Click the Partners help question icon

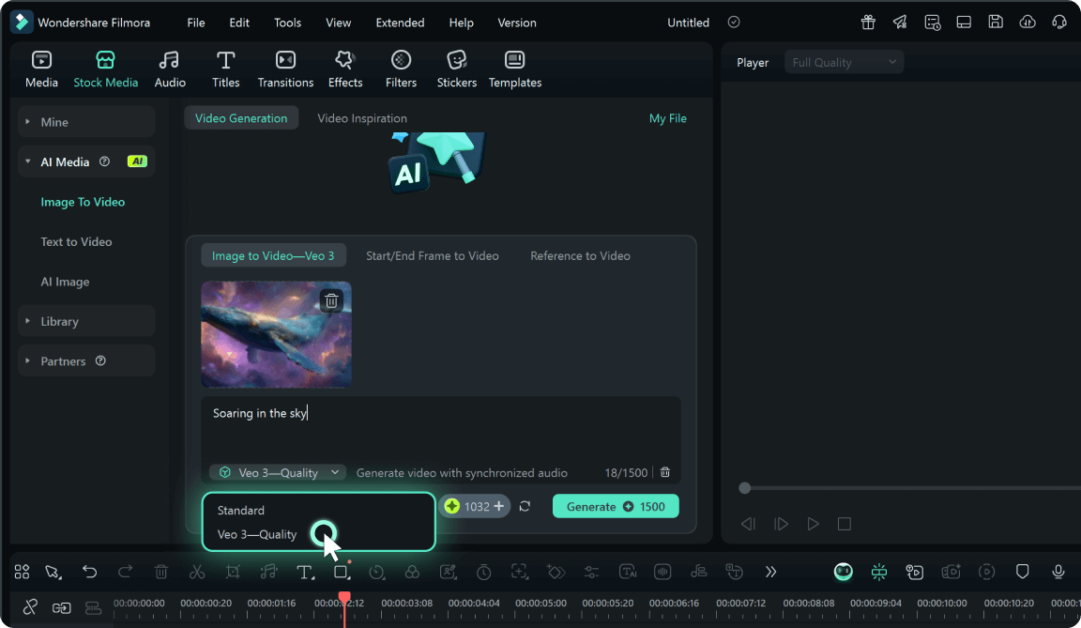100,360
